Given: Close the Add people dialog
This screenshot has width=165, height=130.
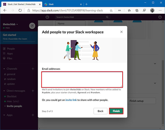Looking at the screenshot, I should [121, 32].
